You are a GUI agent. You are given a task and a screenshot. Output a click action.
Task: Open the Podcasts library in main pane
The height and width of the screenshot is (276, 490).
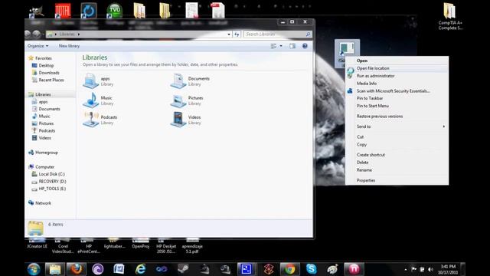[x=90, y=120]
